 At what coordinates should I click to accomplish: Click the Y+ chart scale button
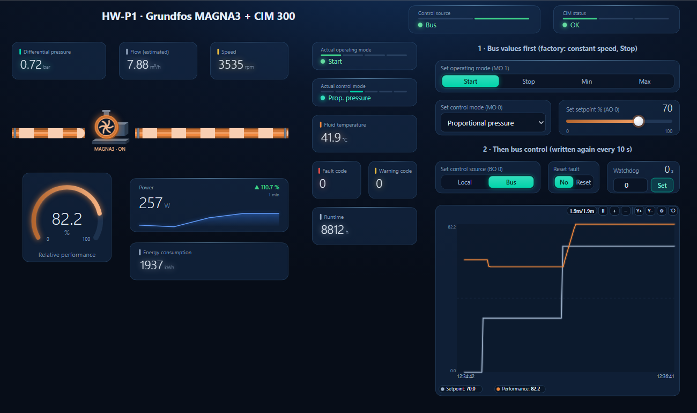tap(639, 211)
